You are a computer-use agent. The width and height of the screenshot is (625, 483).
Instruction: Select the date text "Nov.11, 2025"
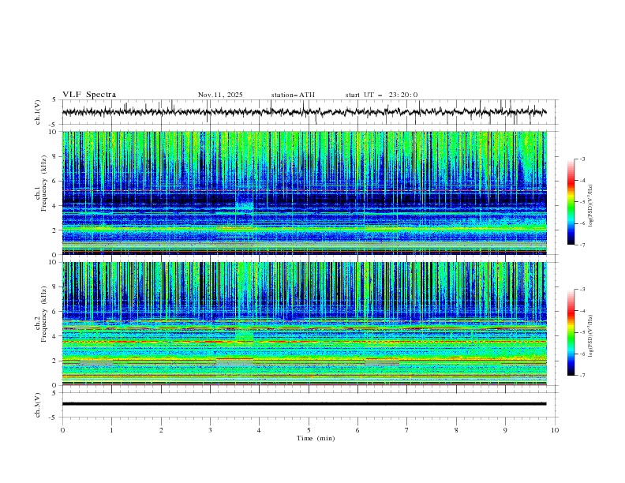click(220, 95)
